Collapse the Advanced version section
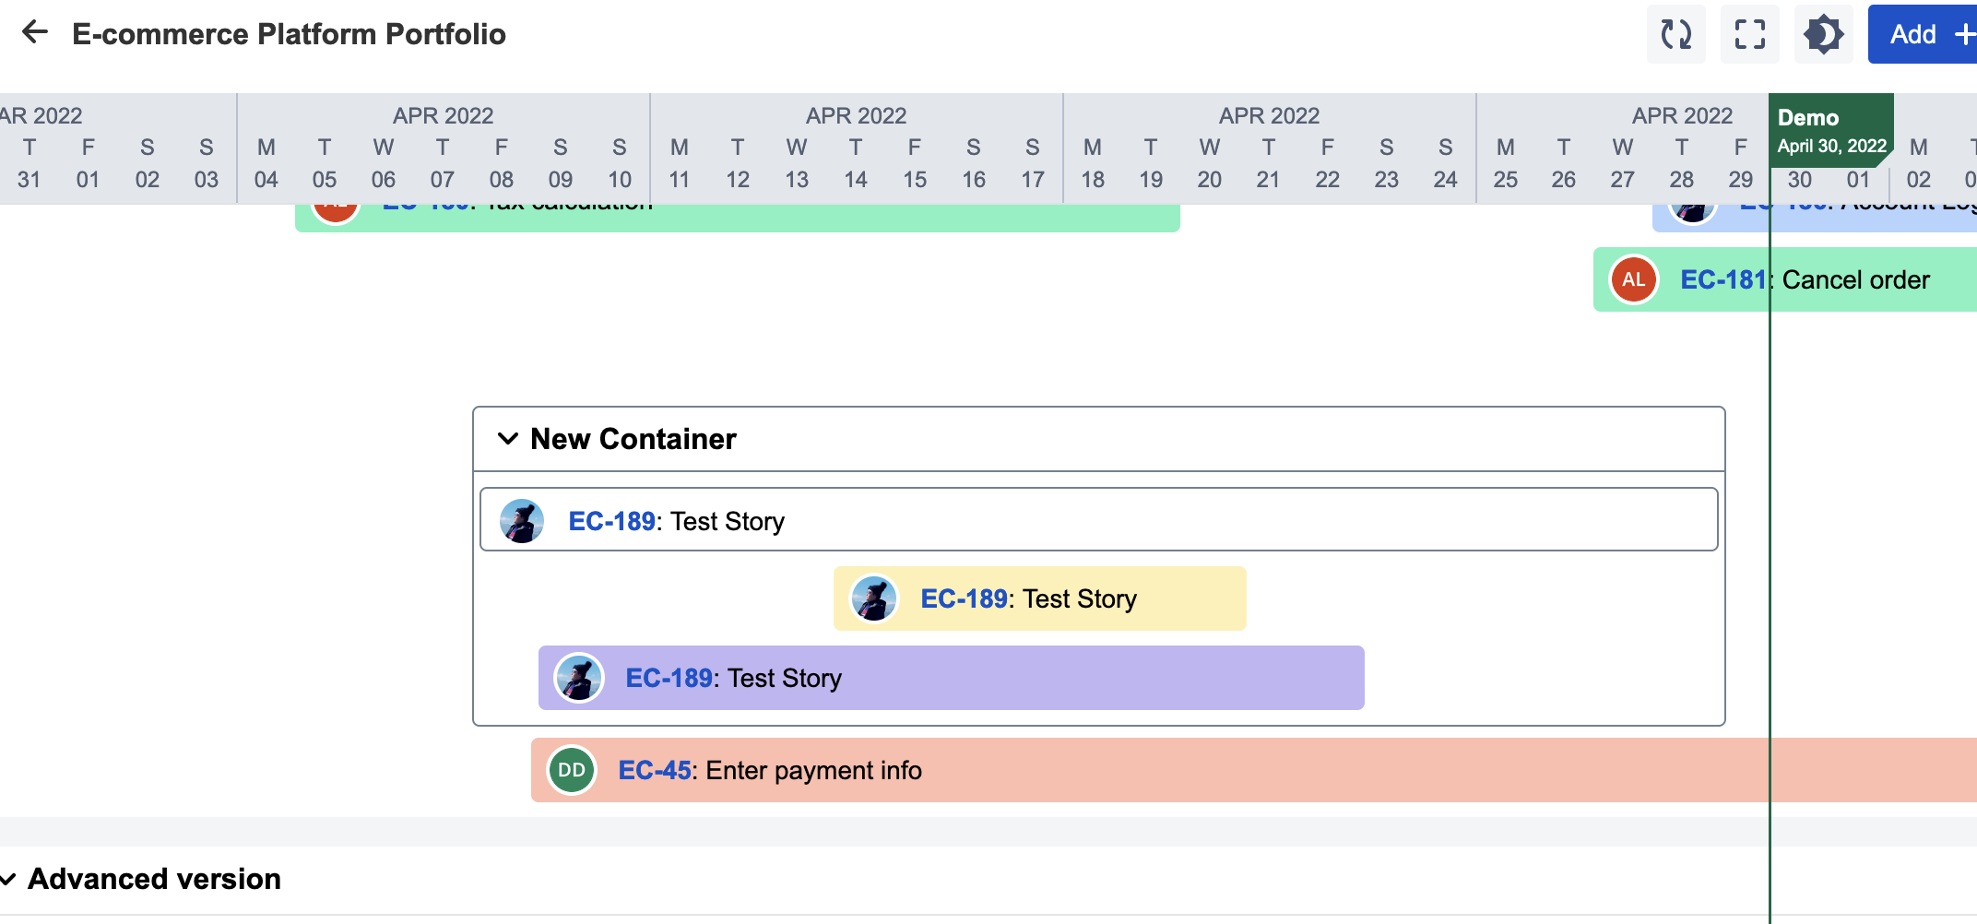The height and width of the screenshot is (924, 1977). [x=9, y=880]
